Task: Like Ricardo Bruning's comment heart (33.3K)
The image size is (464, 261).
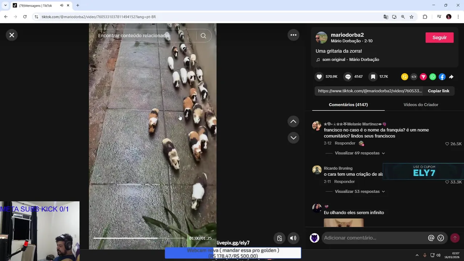Action: pyautogui.click(x=447, y=182)
